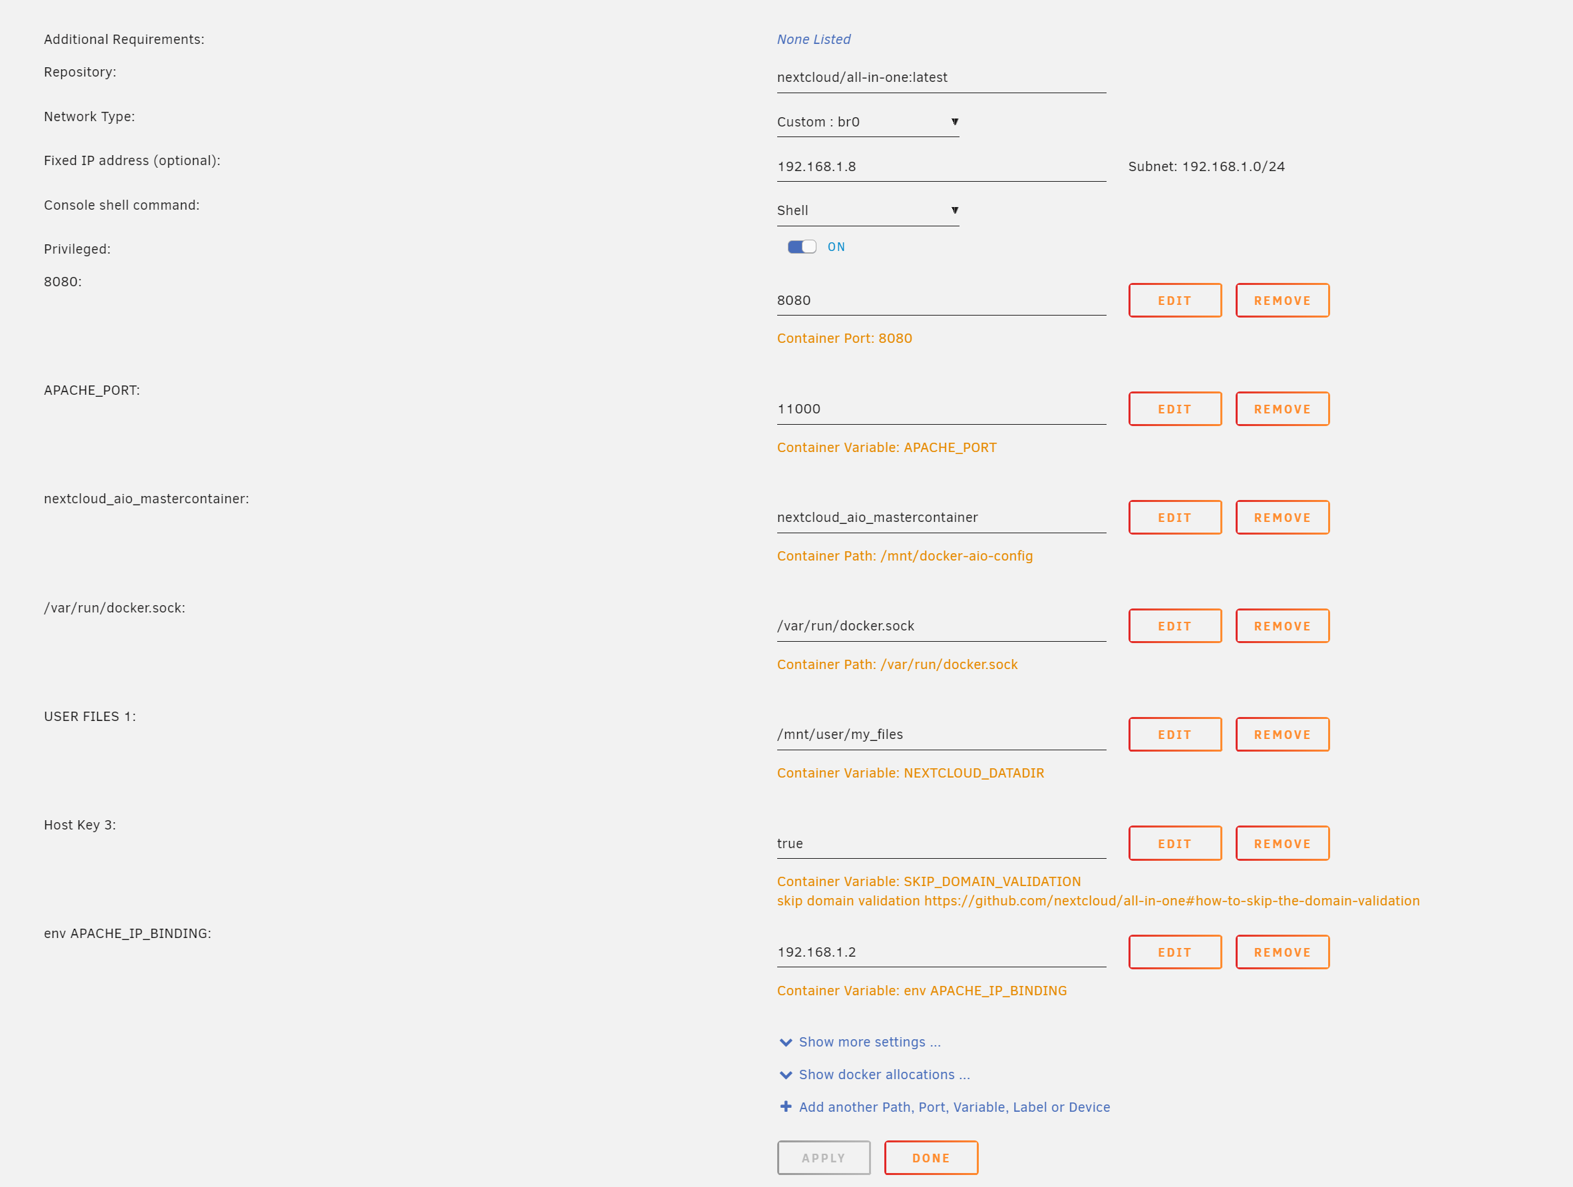Click the chevron beside Show docker allocations

click(786, 1074)
